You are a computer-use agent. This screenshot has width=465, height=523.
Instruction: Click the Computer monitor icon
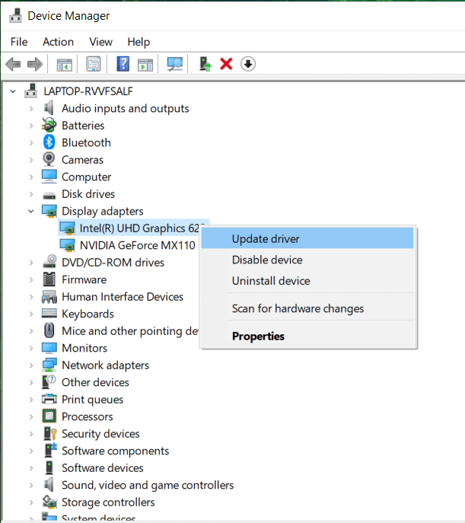tap(49, 177)
